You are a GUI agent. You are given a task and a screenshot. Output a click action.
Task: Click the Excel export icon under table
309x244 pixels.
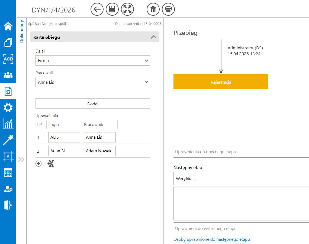tap(51, 164)
